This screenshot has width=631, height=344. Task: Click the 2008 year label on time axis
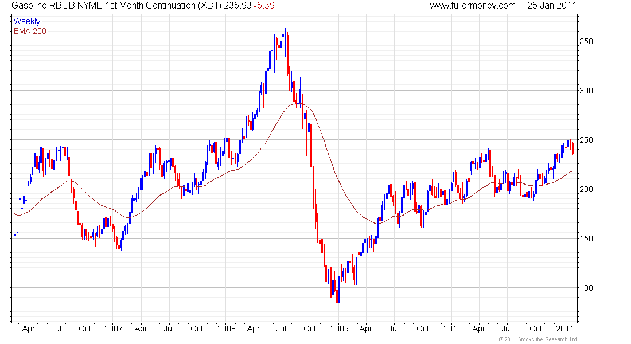tap(226, 329)
